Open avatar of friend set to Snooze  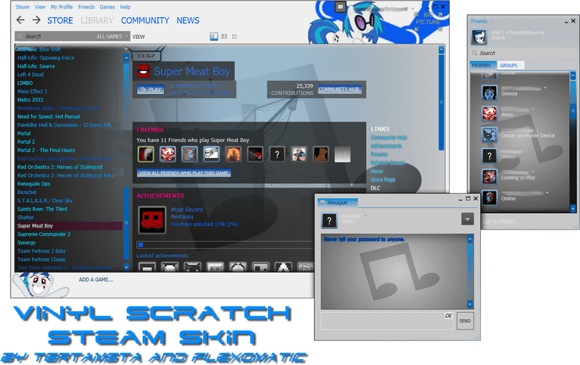click(x=489, y=93)
